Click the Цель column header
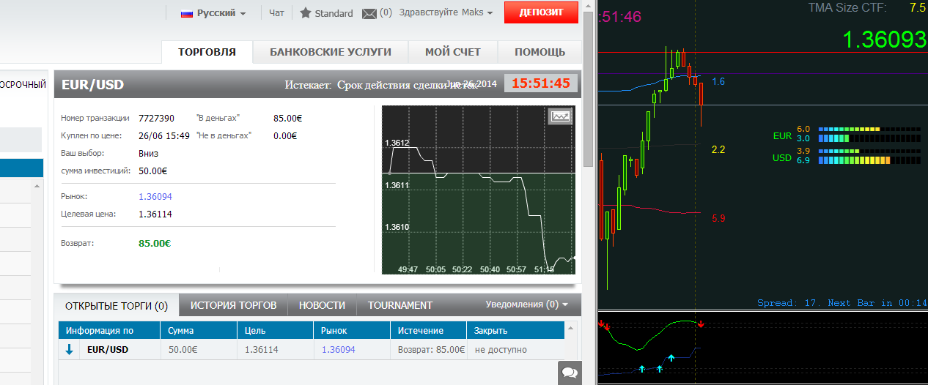 point(275,330)
